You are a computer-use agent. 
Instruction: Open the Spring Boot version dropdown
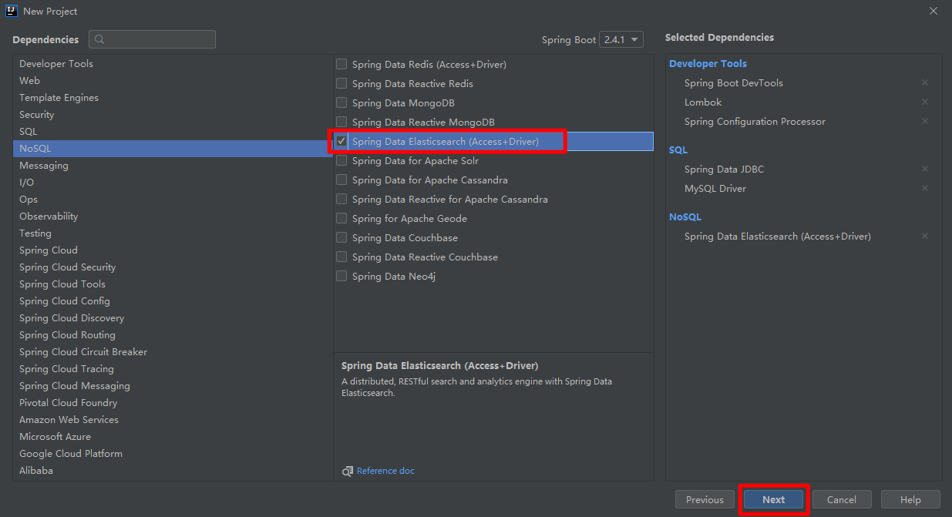click(621, 39)
